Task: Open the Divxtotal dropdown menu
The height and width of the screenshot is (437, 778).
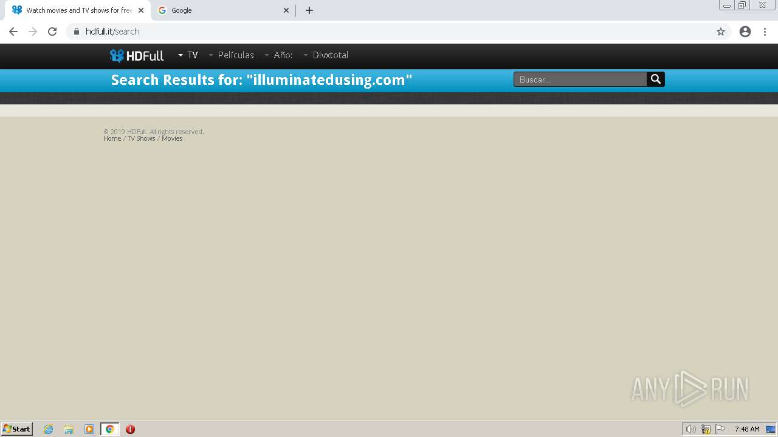Action: (x=326, y=55)
